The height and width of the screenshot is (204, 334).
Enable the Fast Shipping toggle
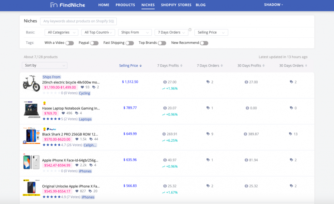[130, 43]
